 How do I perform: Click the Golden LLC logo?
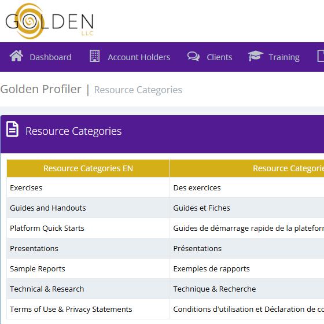click(x=49, y=21)
